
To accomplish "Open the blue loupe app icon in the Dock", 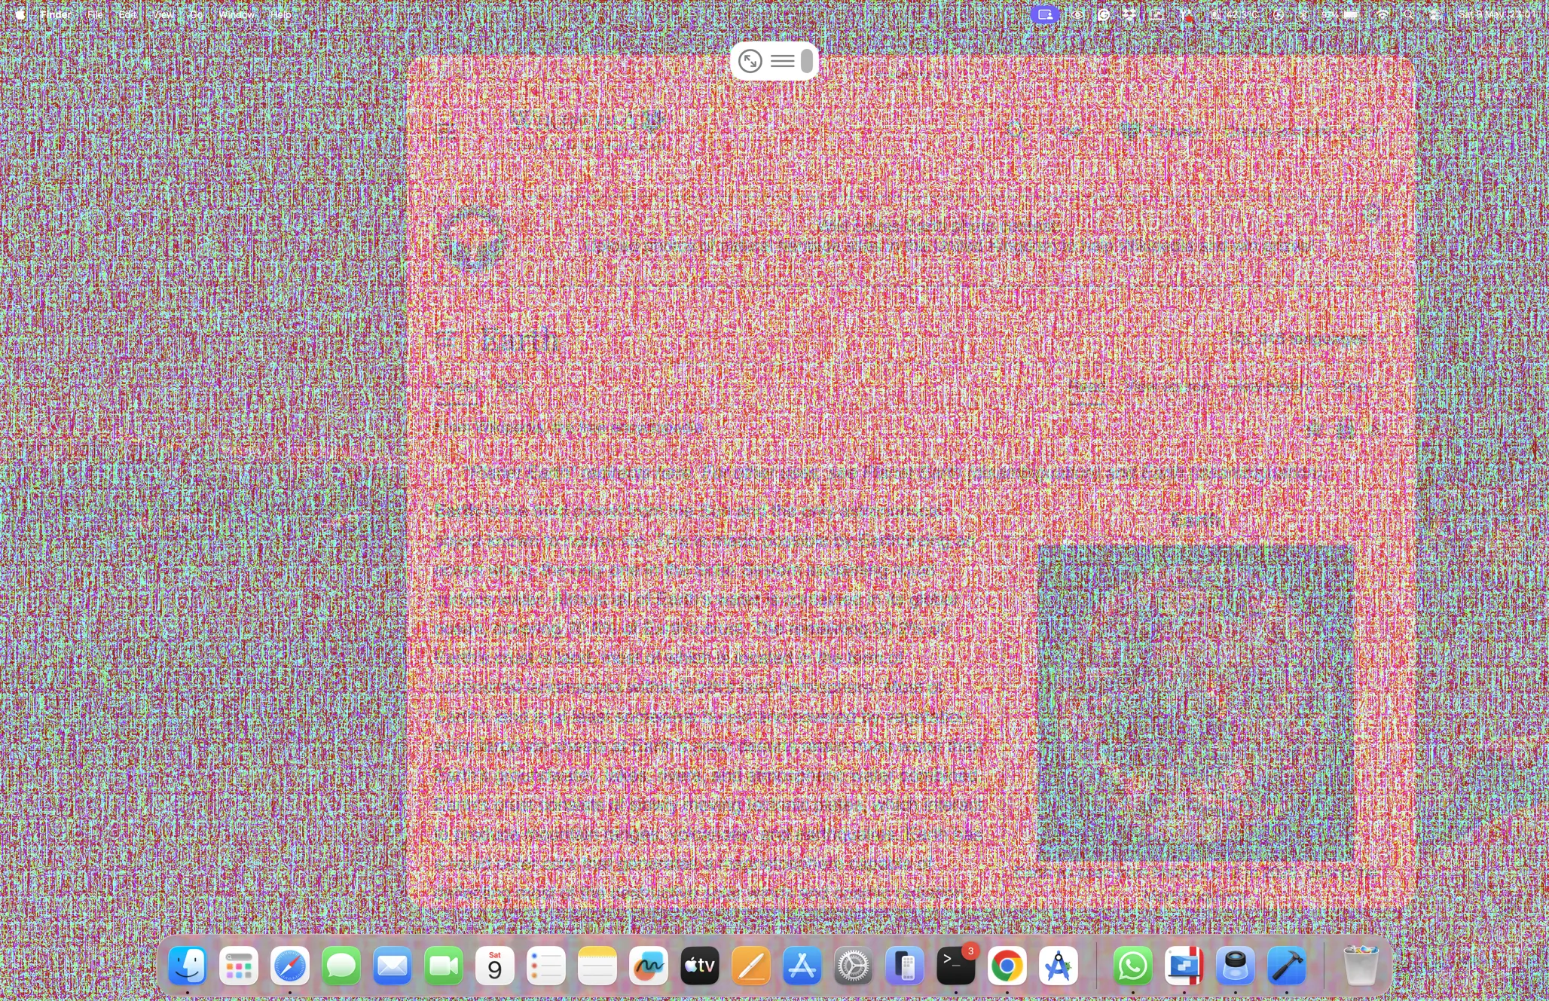I will click(x=1235, y=966).
